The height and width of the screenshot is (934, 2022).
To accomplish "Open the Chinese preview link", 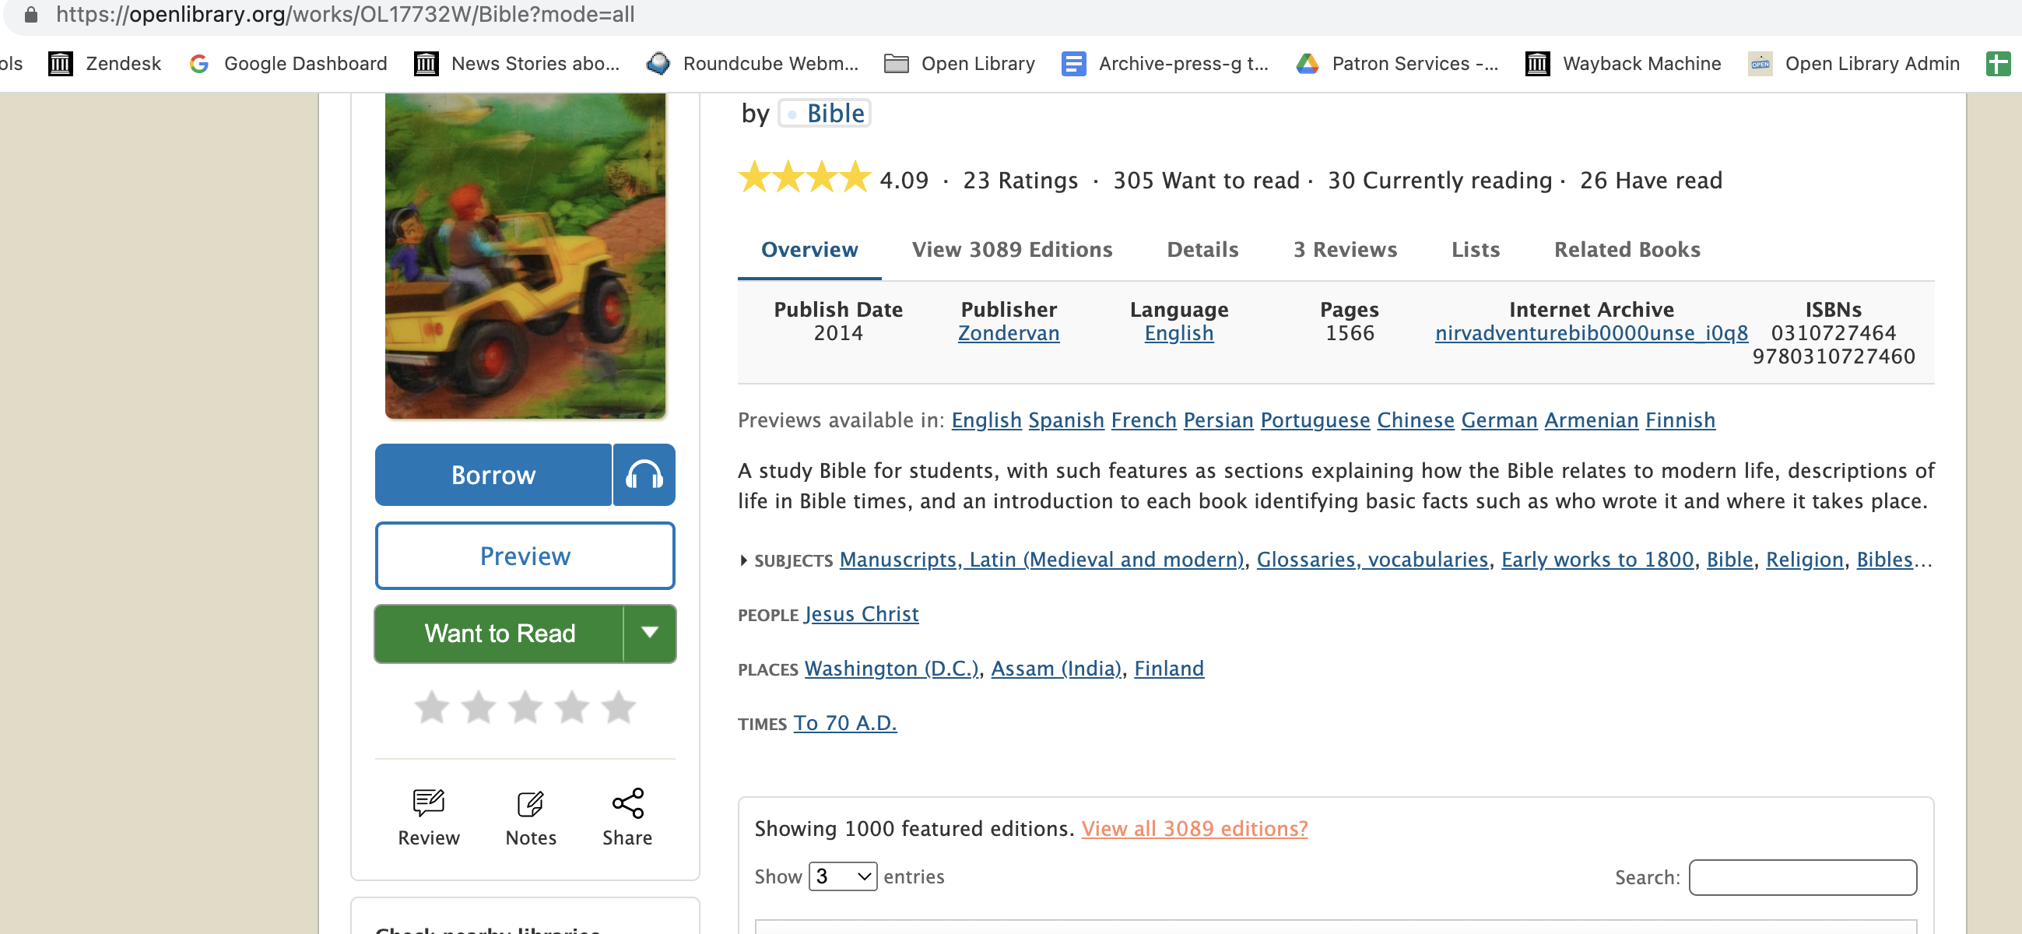I will [x=1415, y=421].
